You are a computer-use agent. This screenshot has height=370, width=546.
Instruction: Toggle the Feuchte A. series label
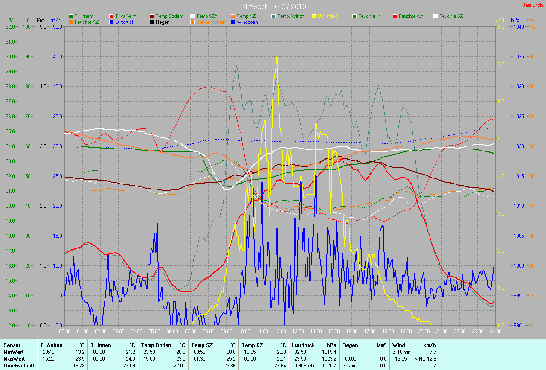click(x=411, y=16)
